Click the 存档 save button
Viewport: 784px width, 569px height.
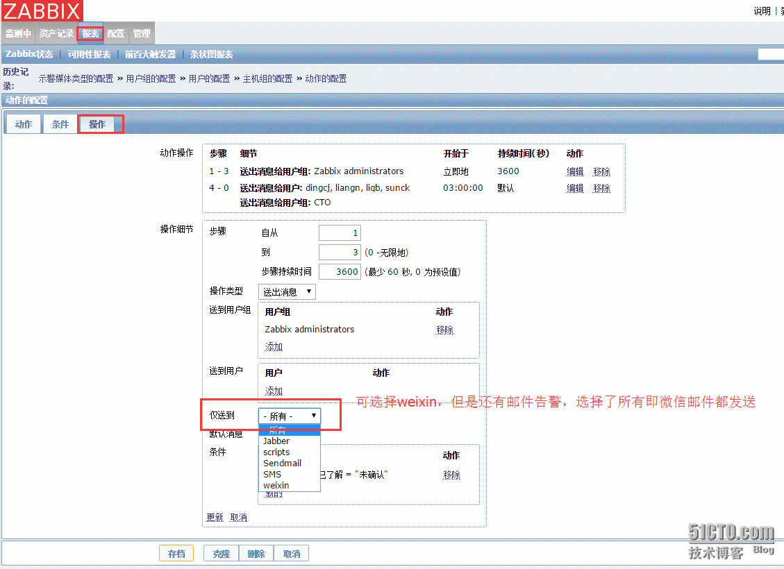[176, 554]
